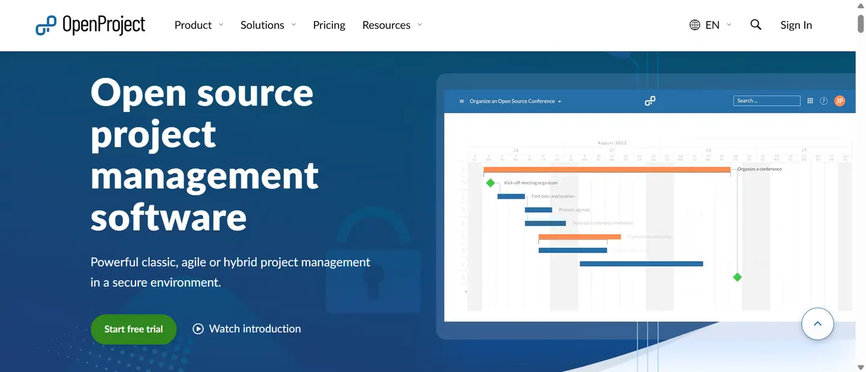866x372 pixels.
Task: Click the 'Open source project management software' headline
Action: pos(204,154)
